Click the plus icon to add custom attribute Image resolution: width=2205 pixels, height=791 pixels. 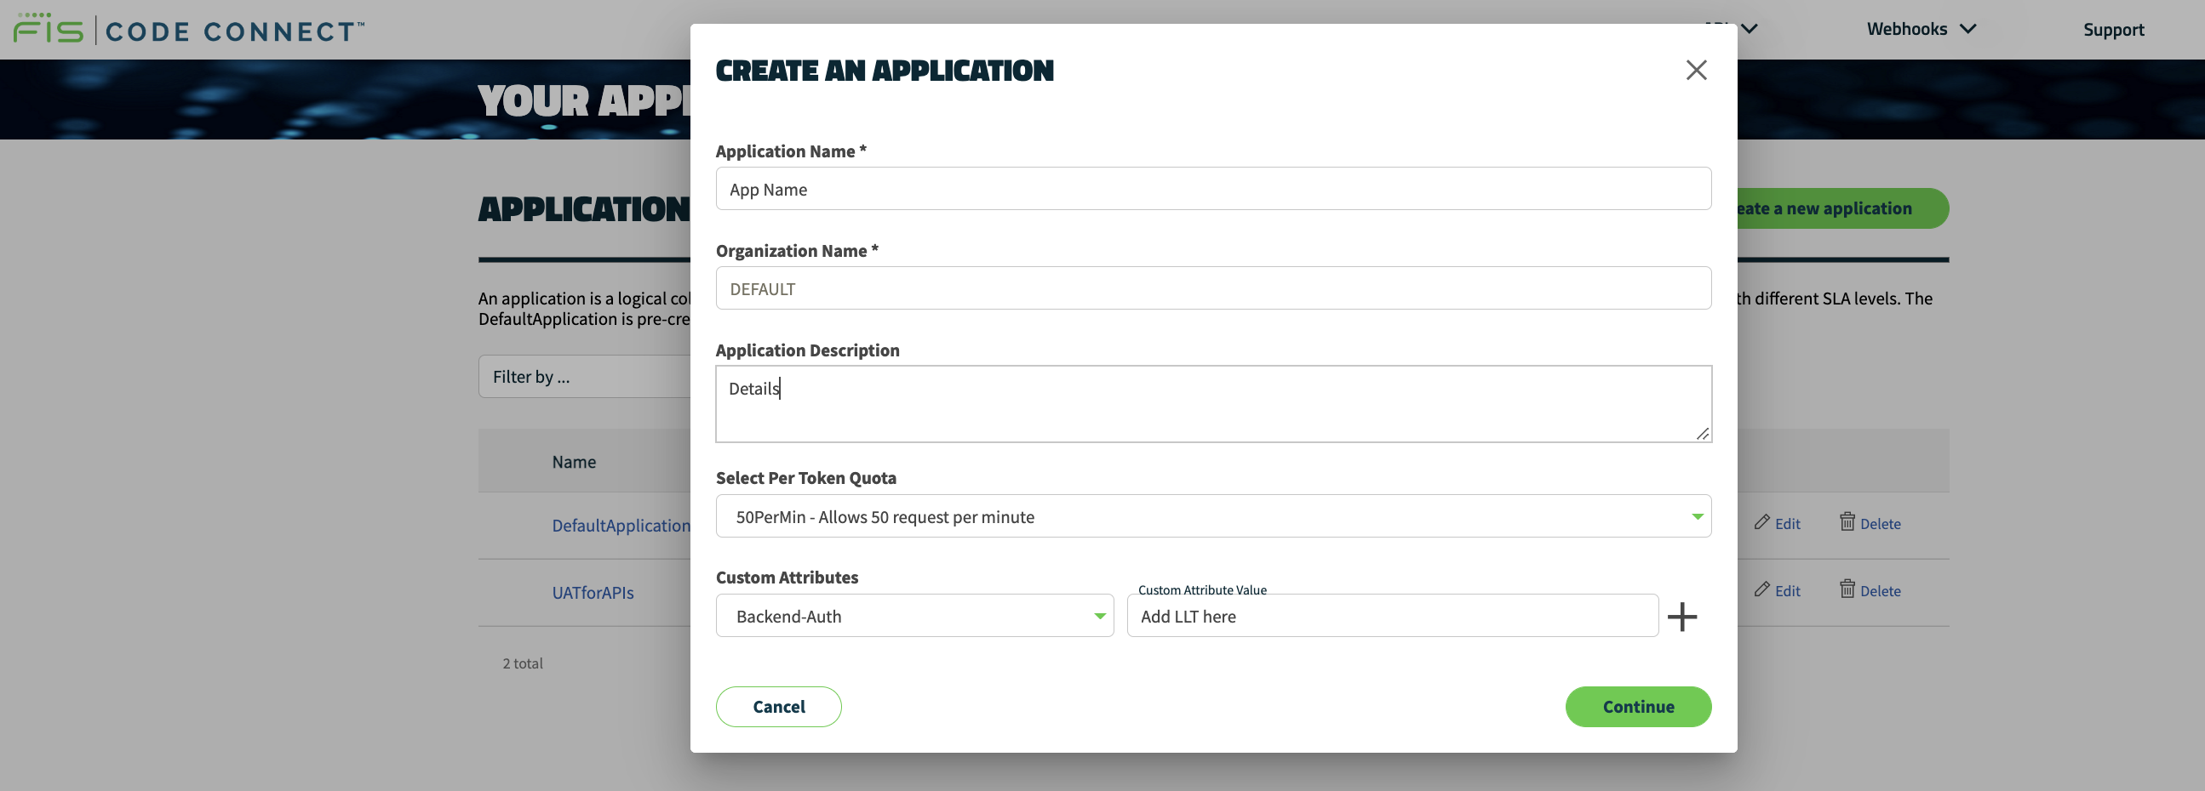(1683, 616)
